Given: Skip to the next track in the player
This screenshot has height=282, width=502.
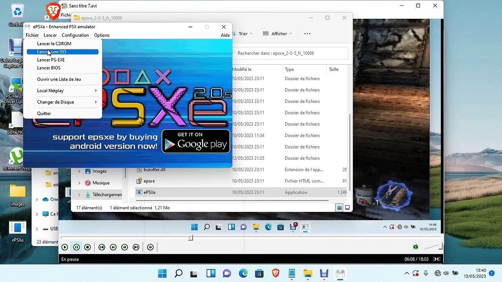Looking at the screenshot, I should (x=136, y=247).
